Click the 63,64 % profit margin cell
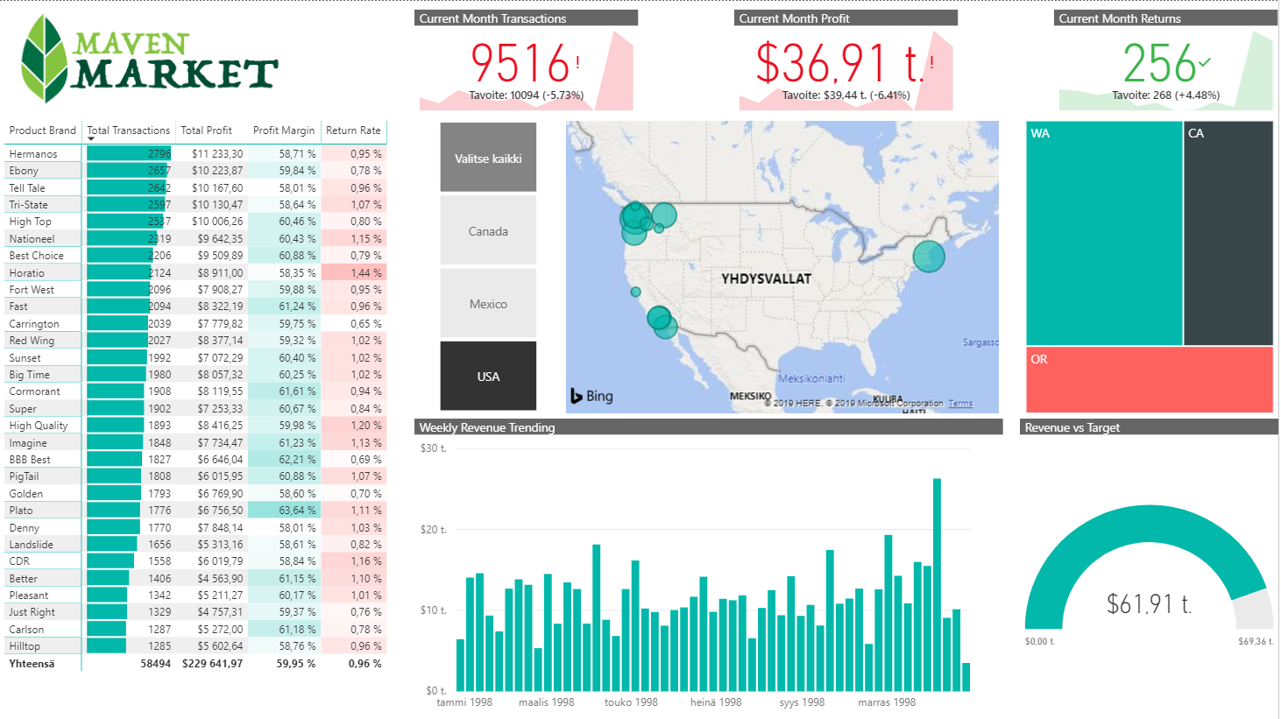This screenshot has height=719, width=1281. pyautogui.click(x=285, y=511)
